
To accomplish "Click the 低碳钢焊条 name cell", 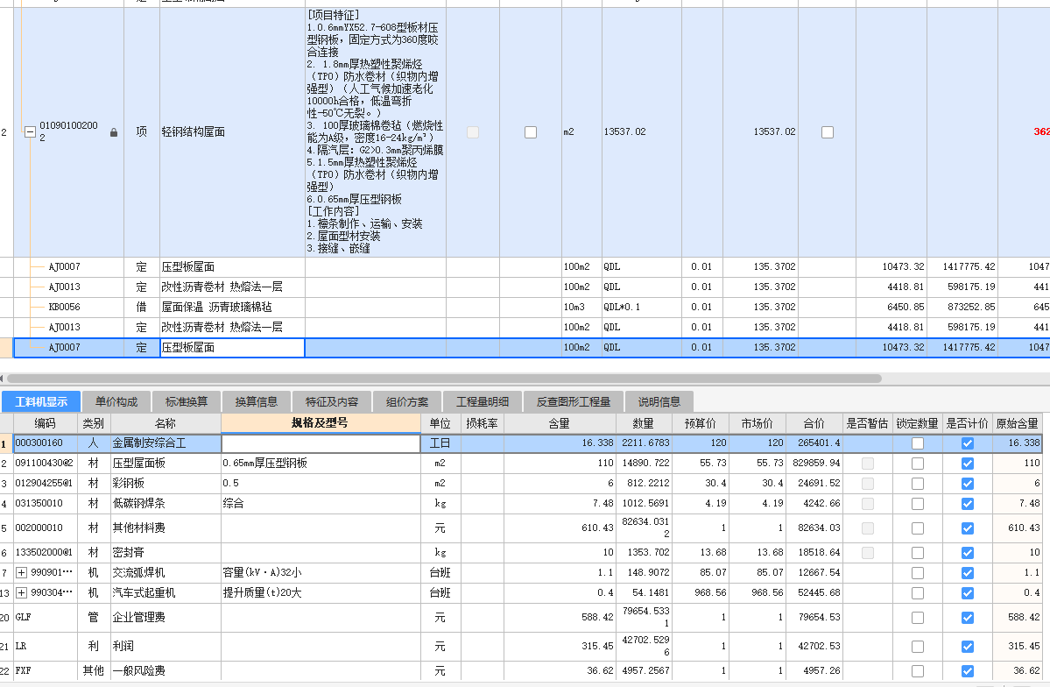I will (x=166, y=503).
